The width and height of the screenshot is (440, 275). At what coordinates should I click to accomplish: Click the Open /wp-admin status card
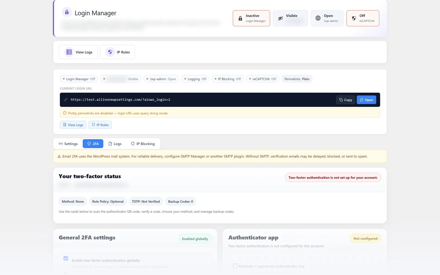pyautogui.click(x=327, y=18)
